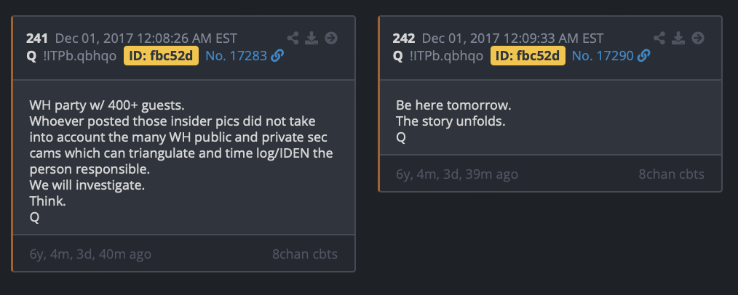This screenshot has height=295, width=738.
Task: Click the bold post number 242
Action: click(404, 39)
